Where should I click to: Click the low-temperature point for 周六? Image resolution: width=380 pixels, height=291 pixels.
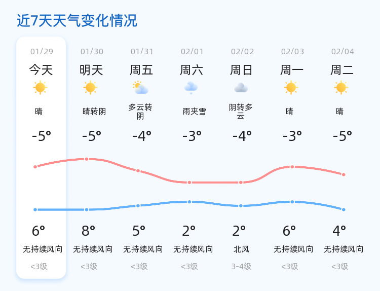point(189,202)
